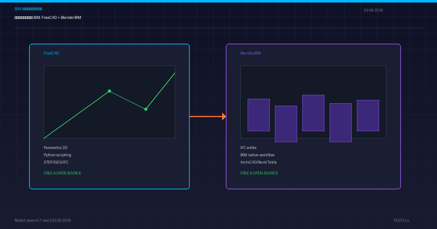Click the last purple bar in BlenderBIM chart

point(368,116)
